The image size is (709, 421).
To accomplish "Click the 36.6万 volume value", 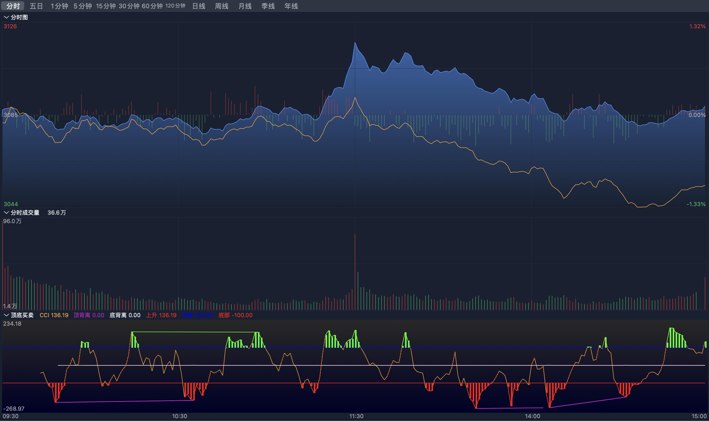I will 57,213.
